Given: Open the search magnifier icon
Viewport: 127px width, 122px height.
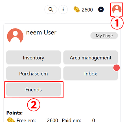Looking at the screenshot, I should (51, 9).
